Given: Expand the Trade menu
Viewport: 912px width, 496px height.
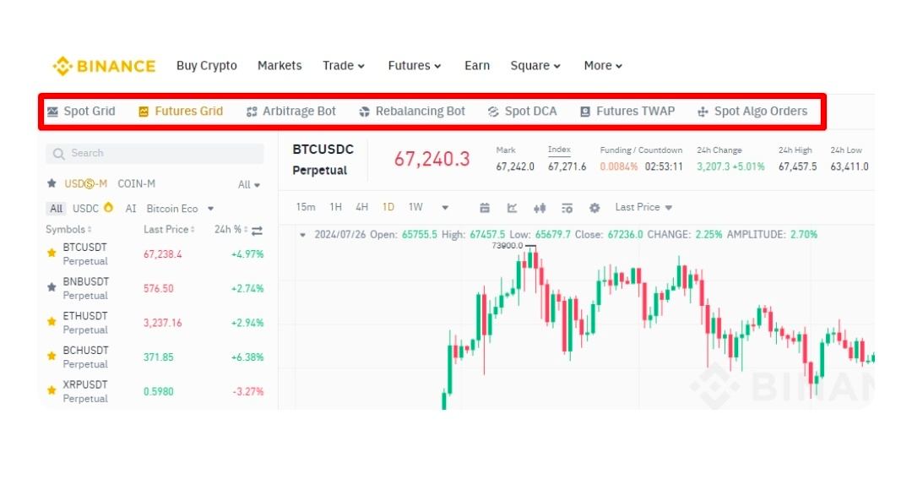Looking at the screenshot, I should [344, 66].
